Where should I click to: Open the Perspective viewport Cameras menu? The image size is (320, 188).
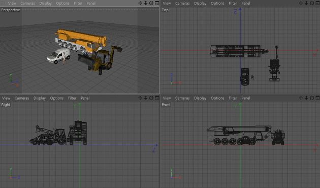(x=27, y=3)
